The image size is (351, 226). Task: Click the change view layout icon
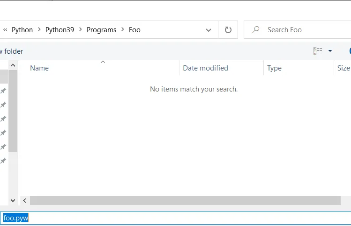coord(318,51)
